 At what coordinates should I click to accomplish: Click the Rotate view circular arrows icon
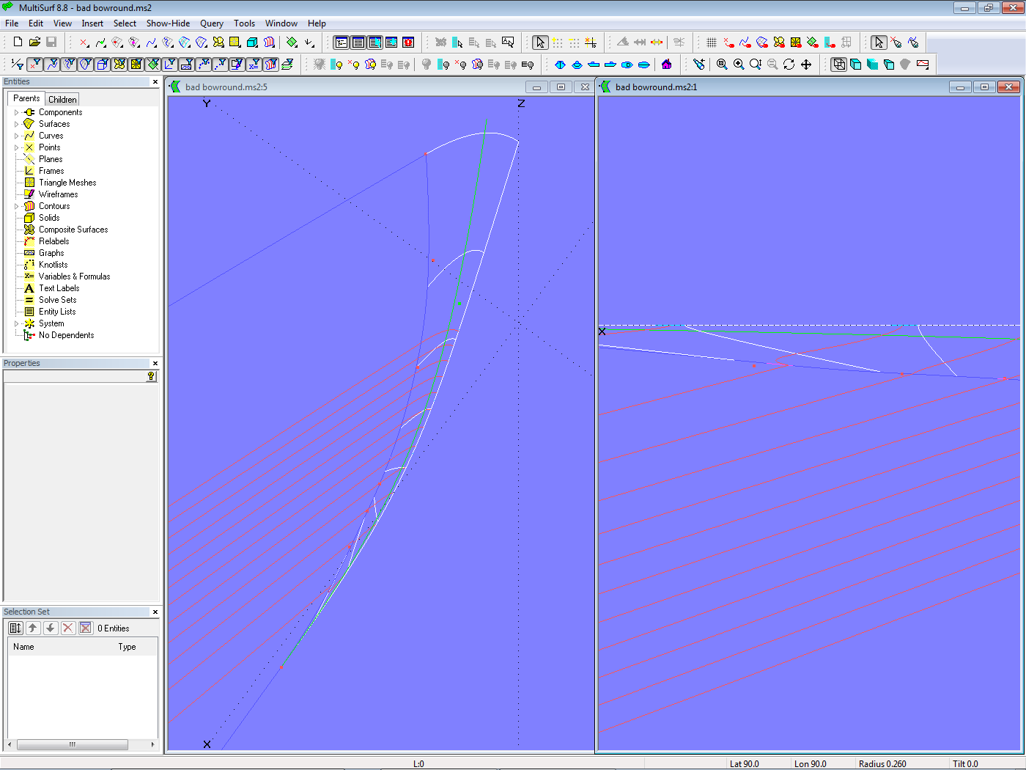tap(789, 65)
